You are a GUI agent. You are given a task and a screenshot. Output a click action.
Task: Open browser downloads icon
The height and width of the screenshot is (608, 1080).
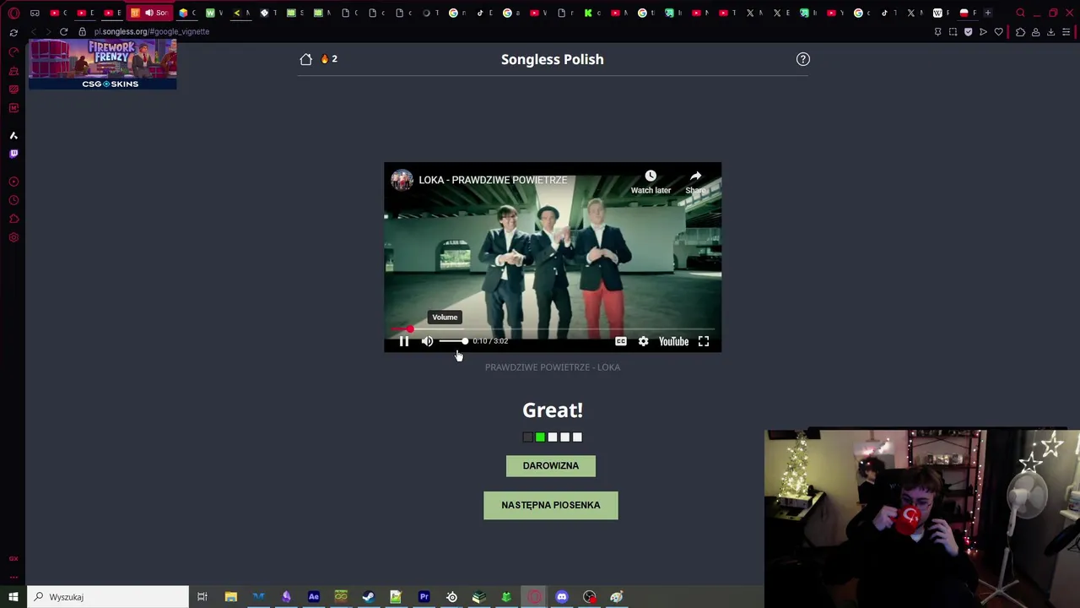pos(1050,32)
